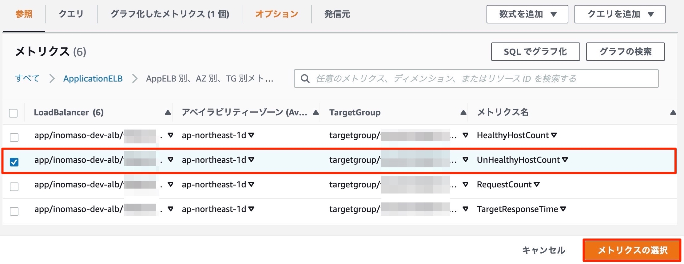Click the メトリクスの選択 button
Screen dimensions: 684x264
point(631,250)
